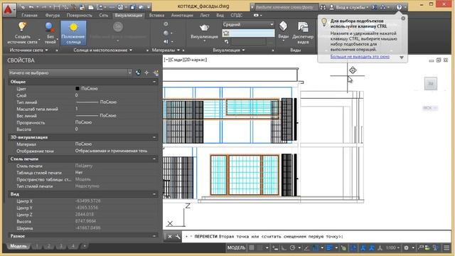455x256 pixels.
Task: Collapse the Вид properties section
Action: click(x=154, y=194)
